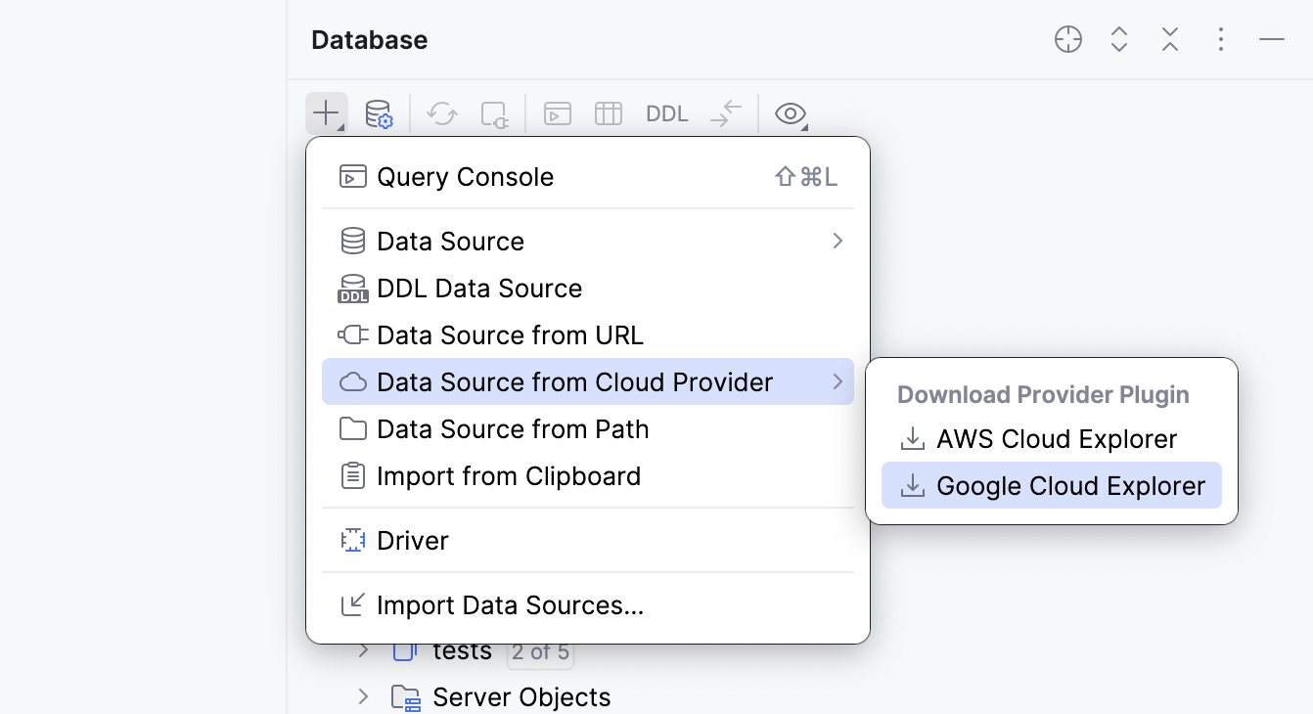The image size is (1313, 714).
Task: Click the plus icon to add new item
Action: click(x=326, y=112)
